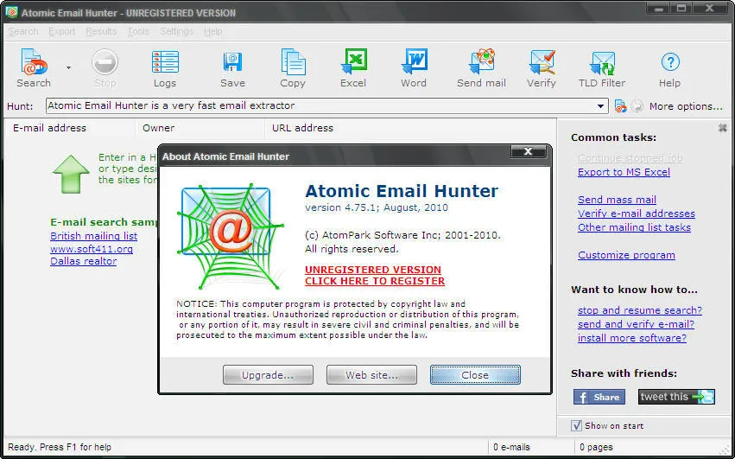This screenshot has height=459, width=735.
Task: Click the gray round icon next to More options
Action: [637, 106]
